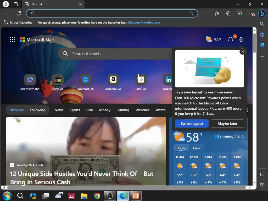Select the Discover tab
The width and height of the screenshot is (268, 201).
tap(16, 110)
